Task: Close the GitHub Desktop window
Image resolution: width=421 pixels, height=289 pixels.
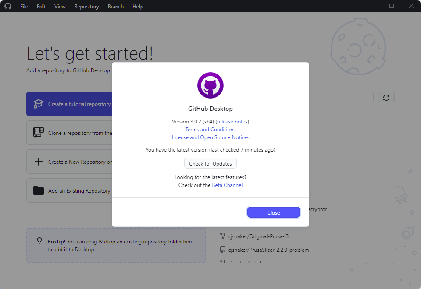Action: 411,6
